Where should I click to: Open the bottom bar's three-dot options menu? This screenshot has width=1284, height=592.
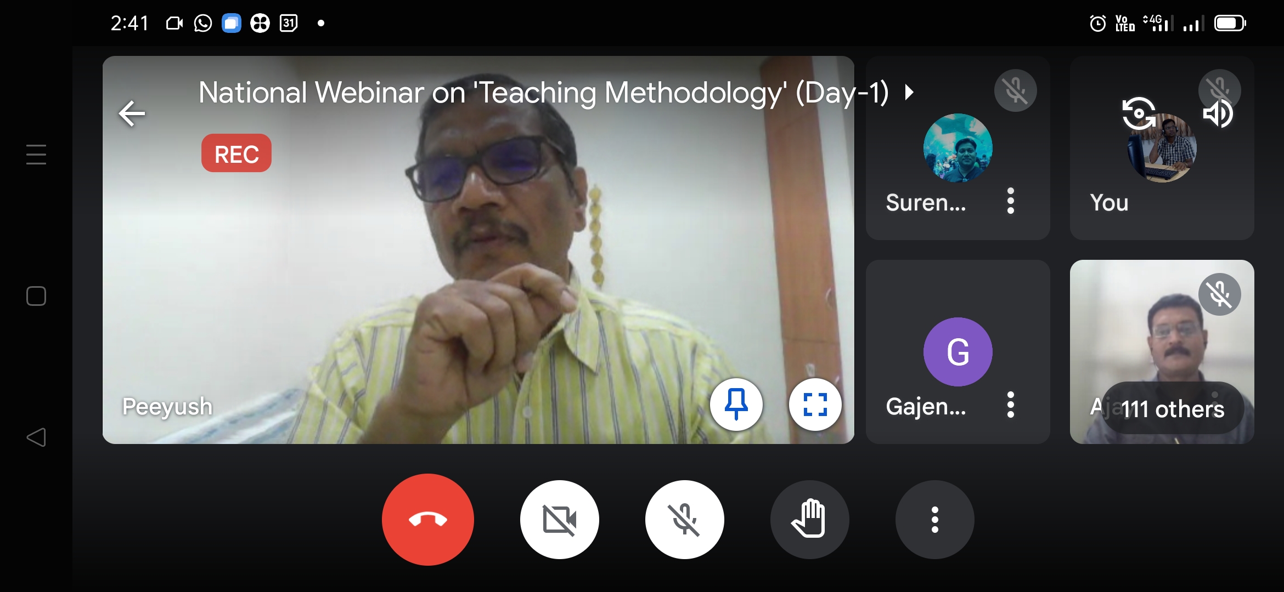934,519
